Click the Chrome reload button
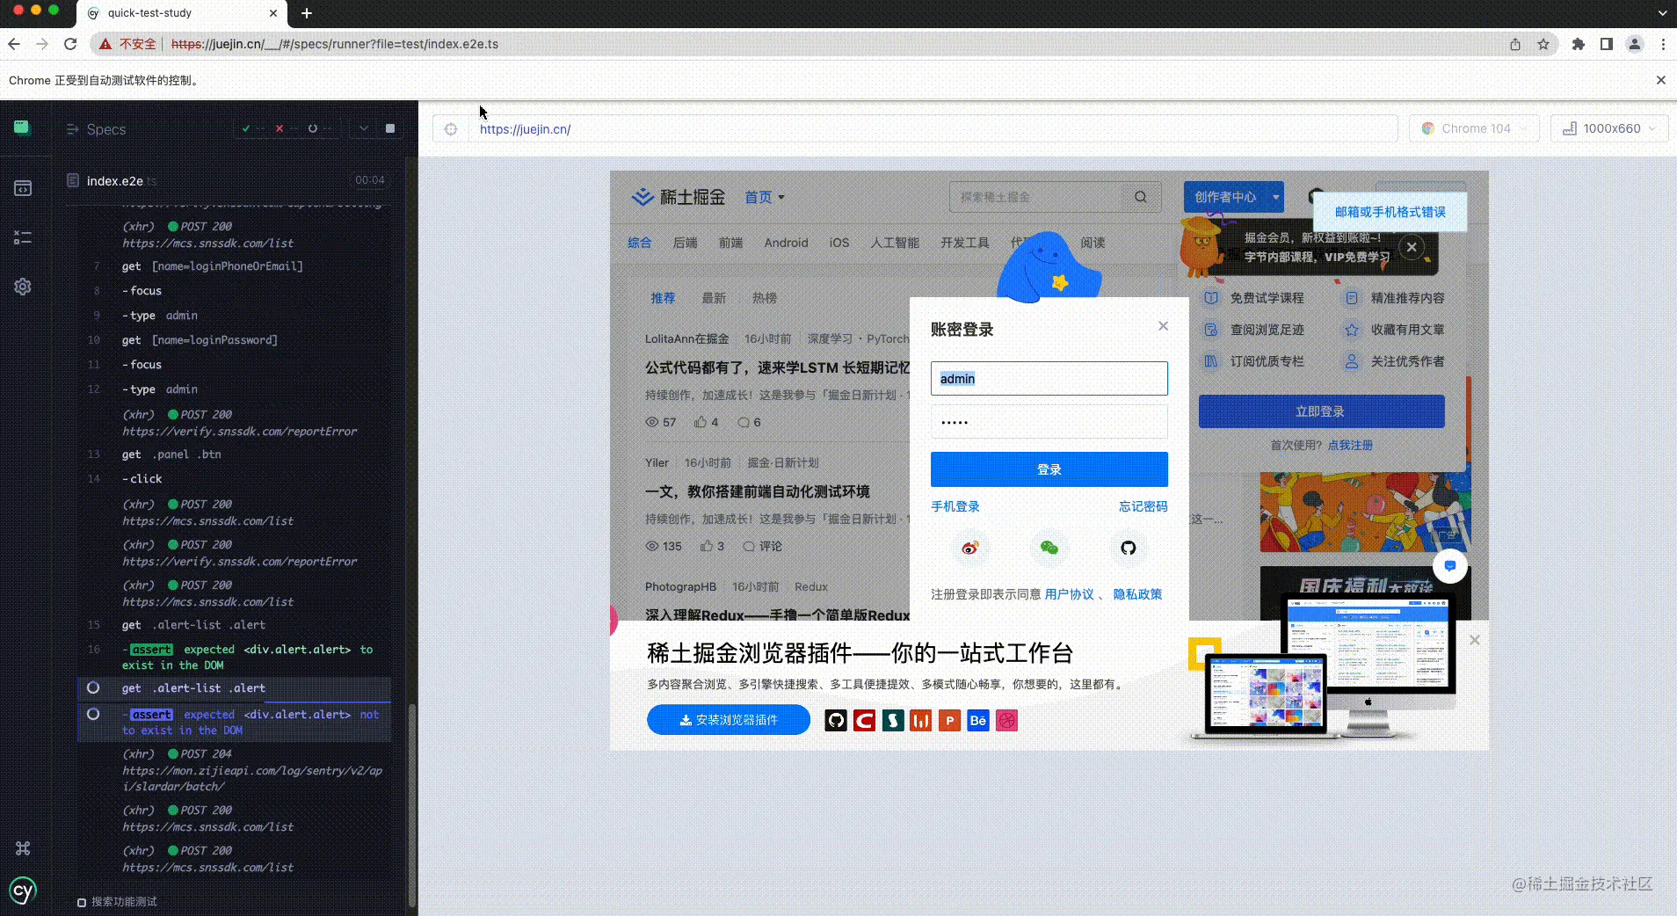 click(70, 44)
